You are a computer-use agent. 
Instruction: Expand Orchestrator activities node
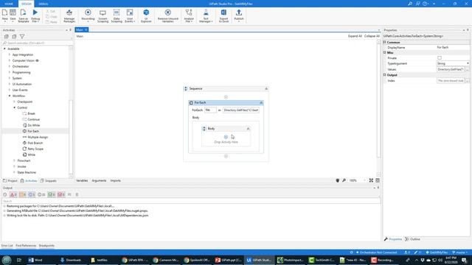[x=10, y=66]
